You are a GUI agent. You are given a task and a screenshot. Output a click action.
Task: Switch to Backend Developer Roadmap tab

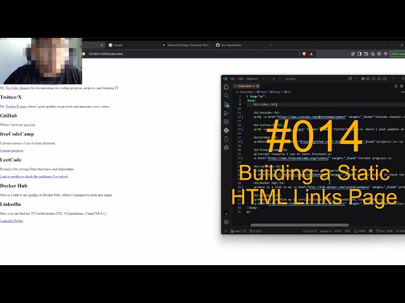coord(185,45)
